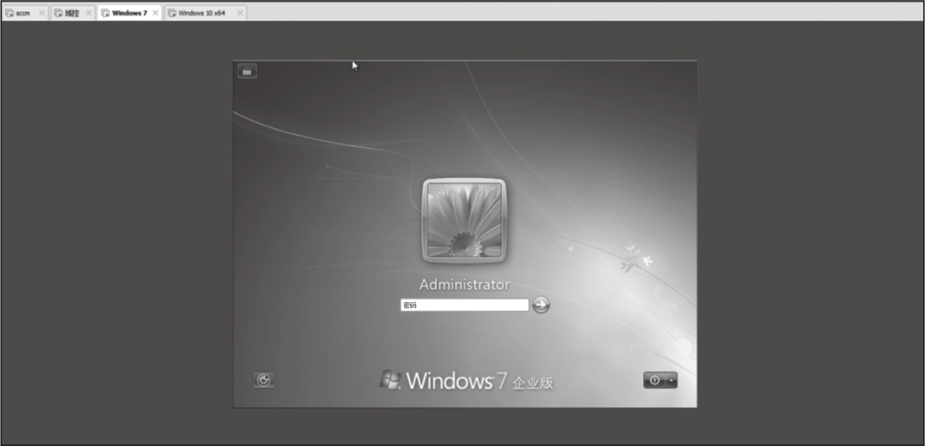Switch to the 域控 VM tab
The width and height of the screenshot is (925, 446).
pyautogui.click(x=72, y=13)
